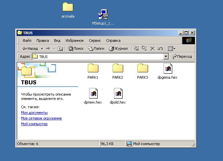Open the Вид menu
Image resolution: width=223 pixels, height=161 pixels.
point(57,40)
